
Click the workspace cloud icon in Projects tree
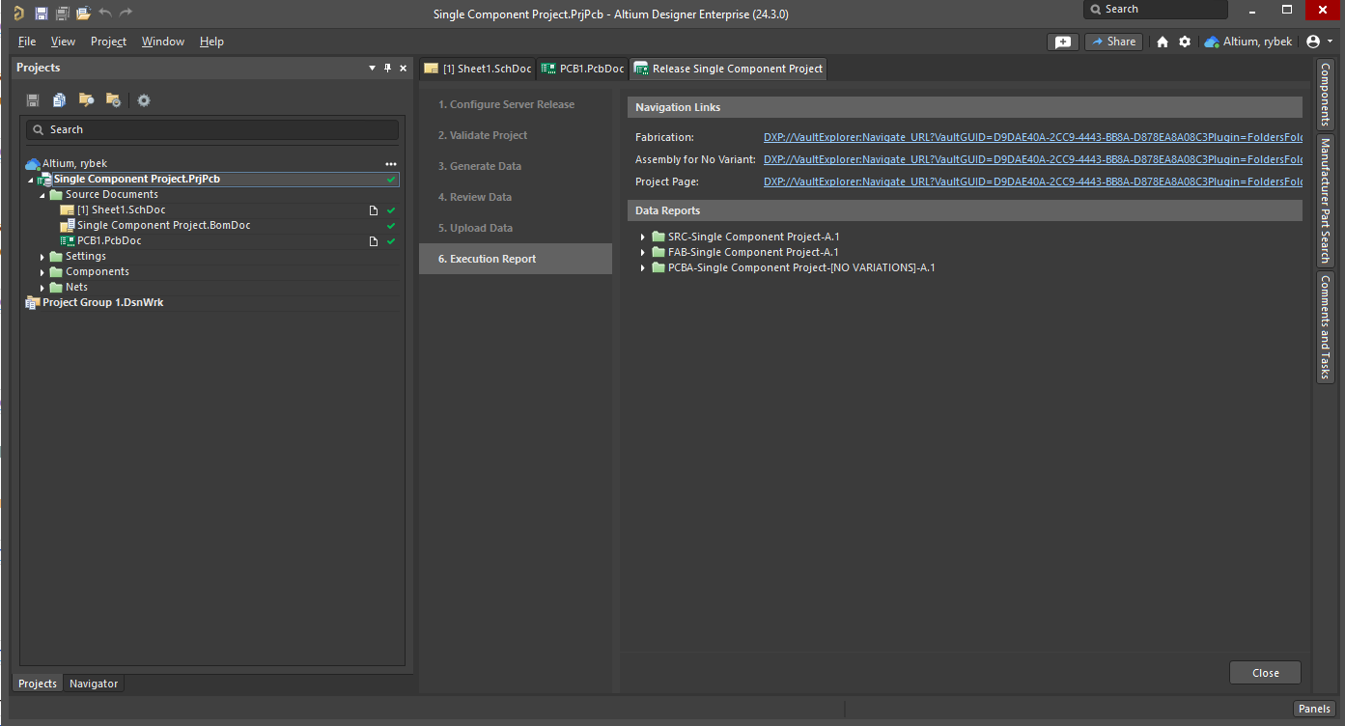pos(33,164)
